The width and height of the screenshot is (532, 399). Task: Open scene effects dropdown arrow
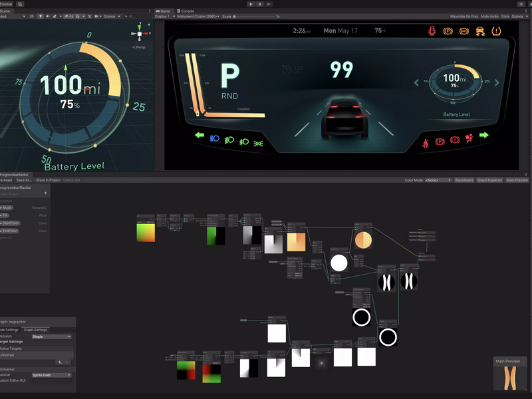pyautogui.click(x=61, y=16)
